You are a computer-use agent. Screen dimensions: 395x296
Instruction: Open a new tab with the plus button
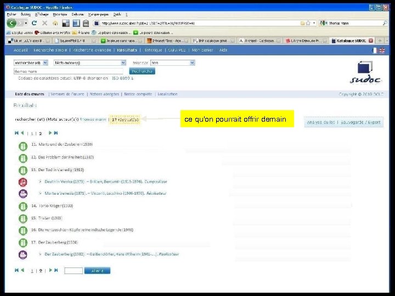[380, 41]
